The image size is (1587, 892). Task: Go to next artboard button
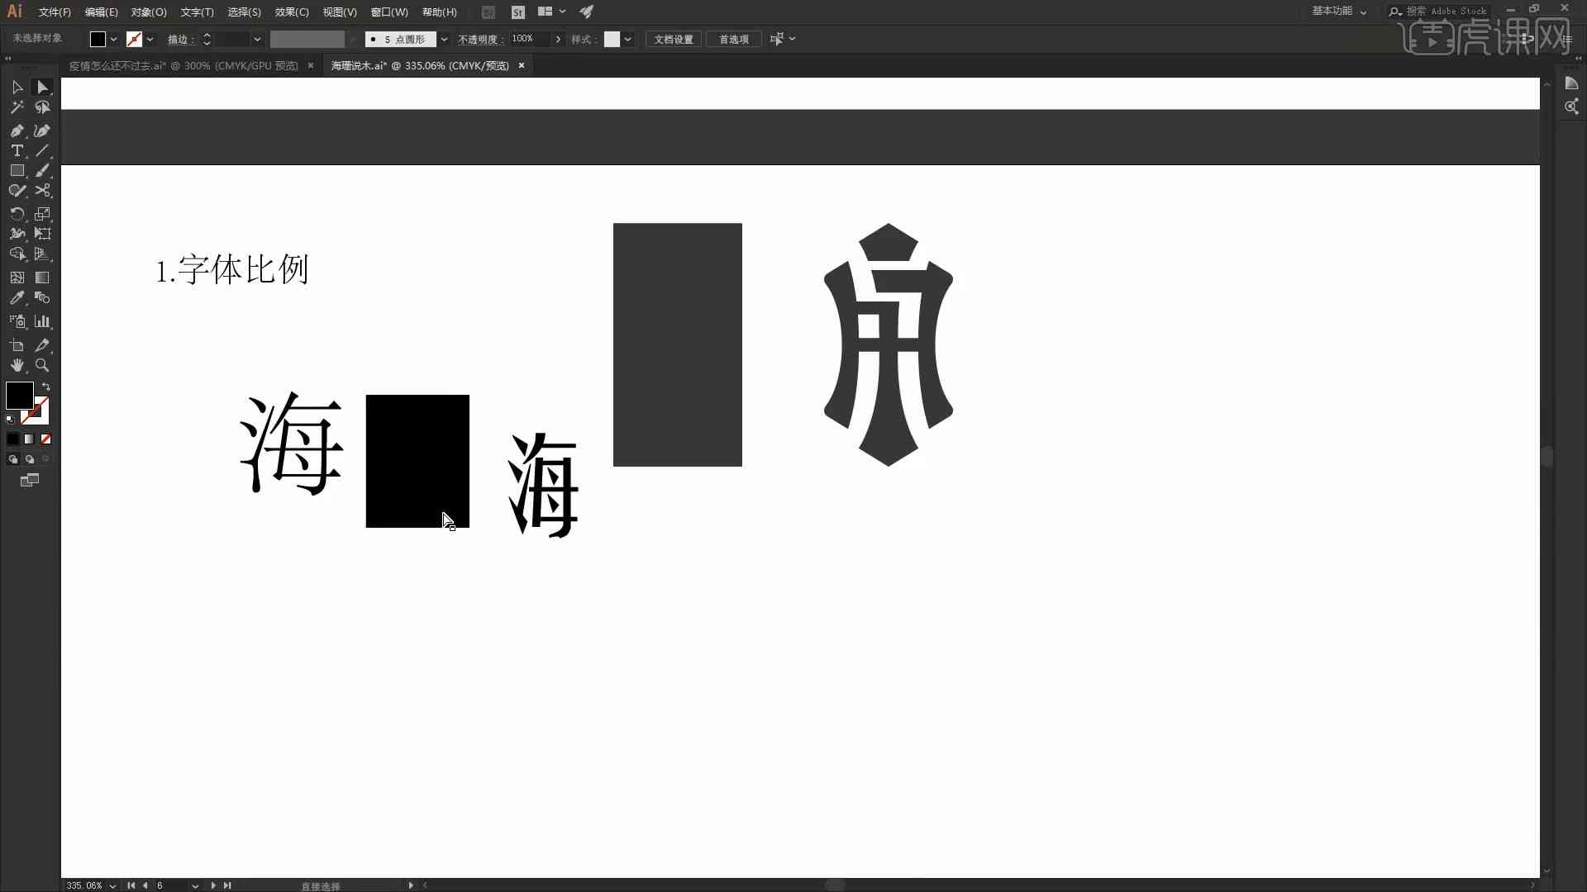(213, 885)
